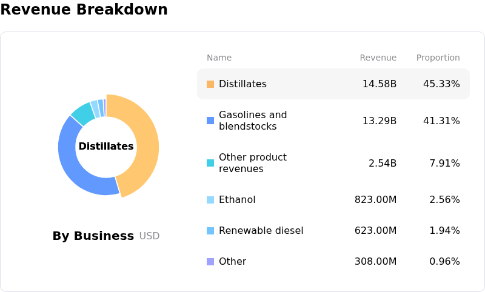
Task: Click the 41.31% proportion value
Action: [441, 121]
